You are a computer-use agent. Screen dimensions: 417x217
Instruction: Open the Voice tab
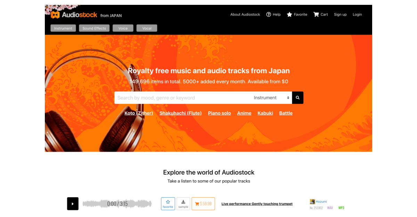click(123, 28)
